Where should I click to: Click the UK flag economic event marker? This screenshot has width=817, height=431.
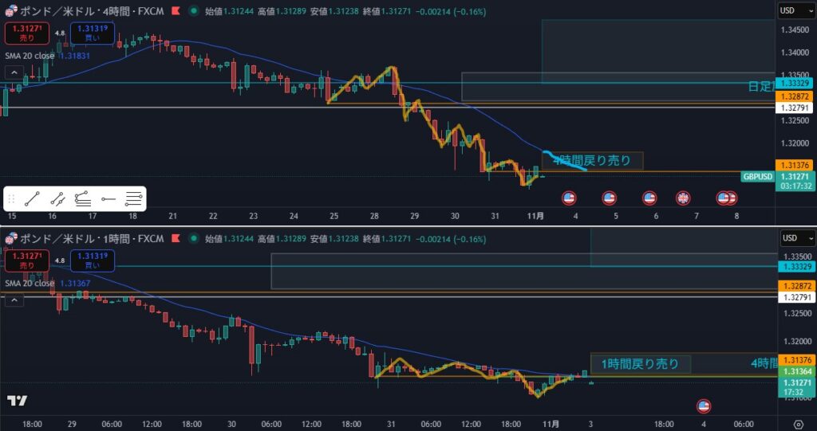683,198
